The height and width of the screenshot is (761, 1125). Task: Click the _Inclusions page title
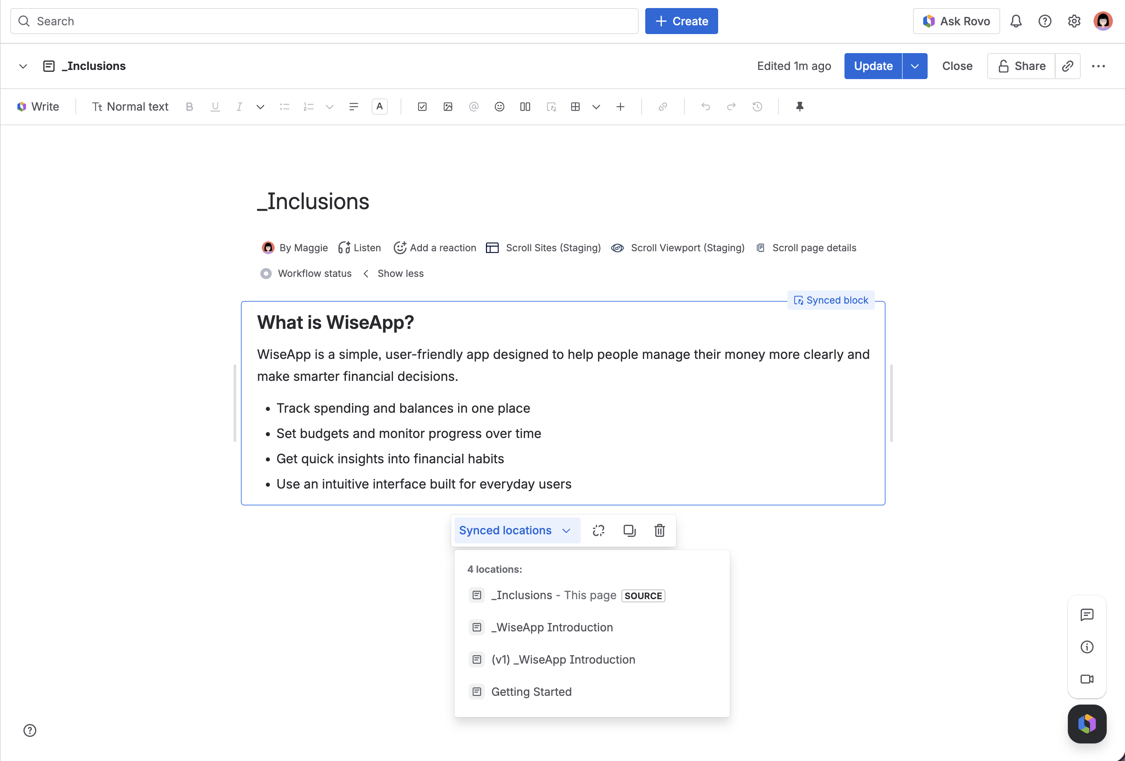coord(313,201)
